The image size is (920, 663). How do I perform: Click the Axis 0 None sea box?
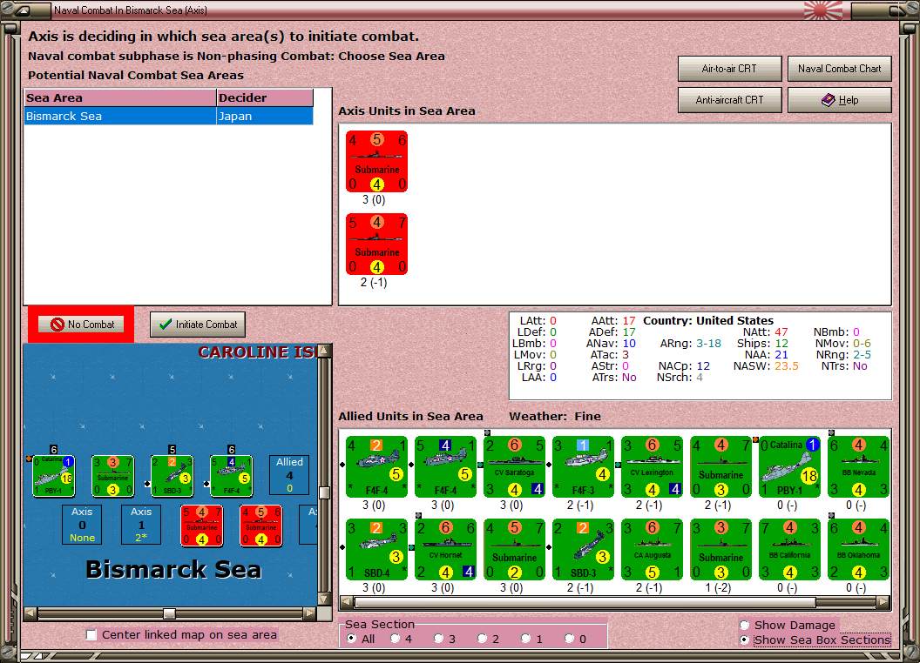click(82, 525)
